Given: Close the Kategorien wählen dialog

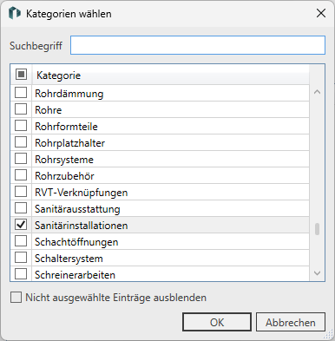Looking at the screenshot, I should (321, 13).
